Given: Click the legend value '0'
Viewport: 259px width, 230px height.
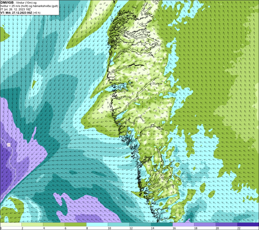Looking at the screenshot, I should (x=1, y=228).
